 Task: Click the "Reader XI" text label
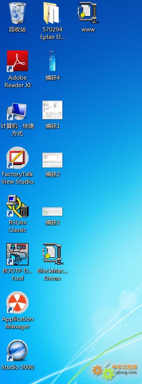point(17,85)
